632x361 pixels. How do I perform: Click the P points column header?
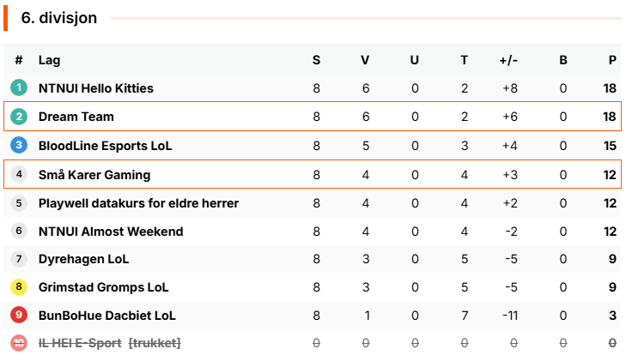point(612,60)
